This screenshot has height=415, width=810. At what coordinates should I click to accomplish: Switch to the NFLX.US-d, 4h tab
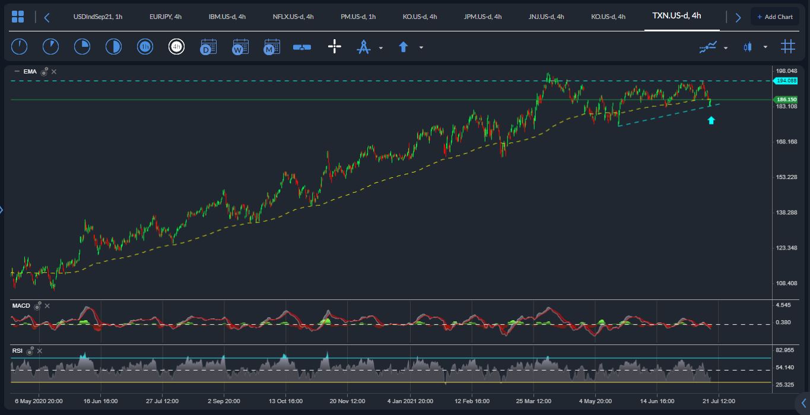(293, 17)
